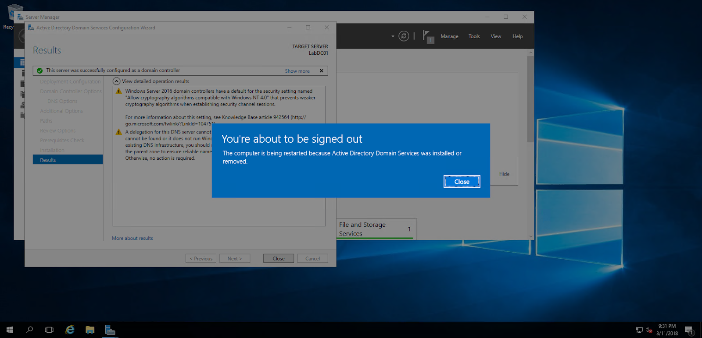This screenshot has width=702, height=338.
Task: Open File Explorer from the taskbar
Action: (90, 330)
